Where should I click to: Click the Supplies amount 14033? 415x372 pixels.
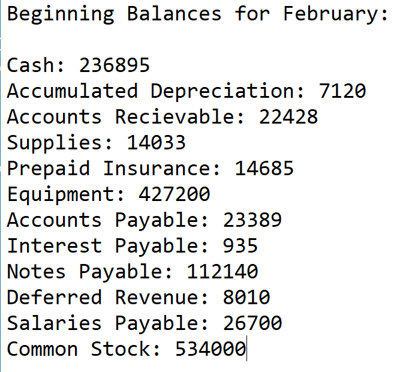pos(156,143)
